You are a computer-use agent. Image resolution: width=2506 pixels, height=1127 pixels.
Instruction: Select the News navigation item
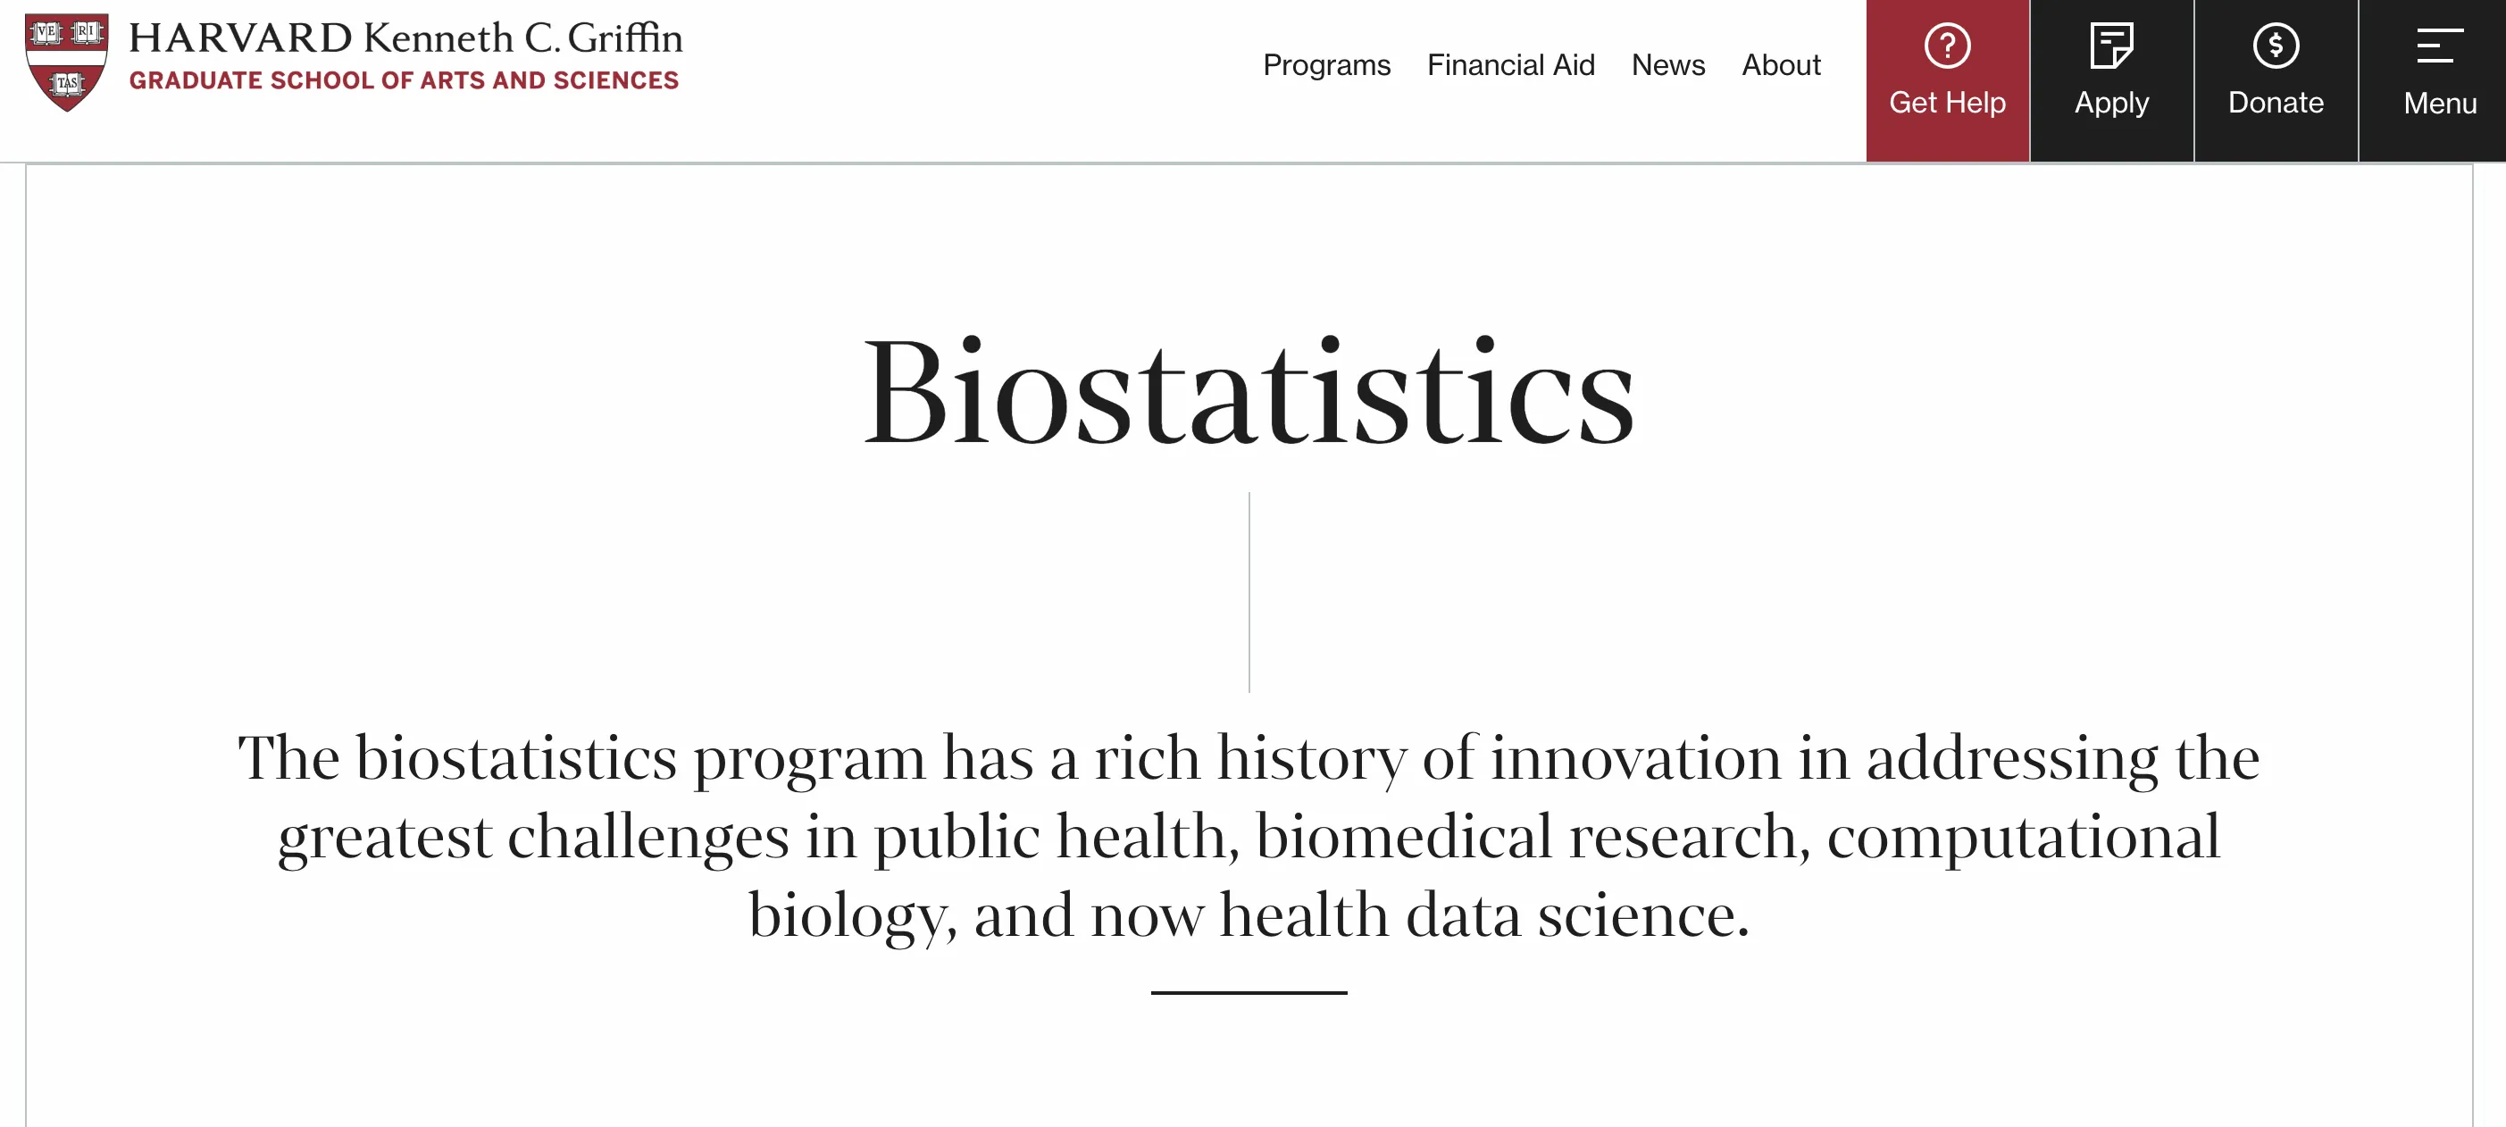point(1667,65)
